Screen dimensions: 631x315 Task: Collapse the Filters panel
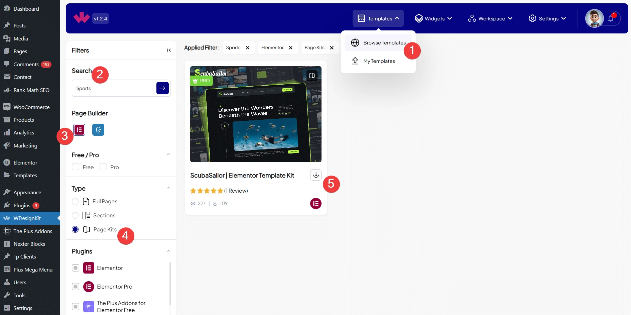[169, 50]
